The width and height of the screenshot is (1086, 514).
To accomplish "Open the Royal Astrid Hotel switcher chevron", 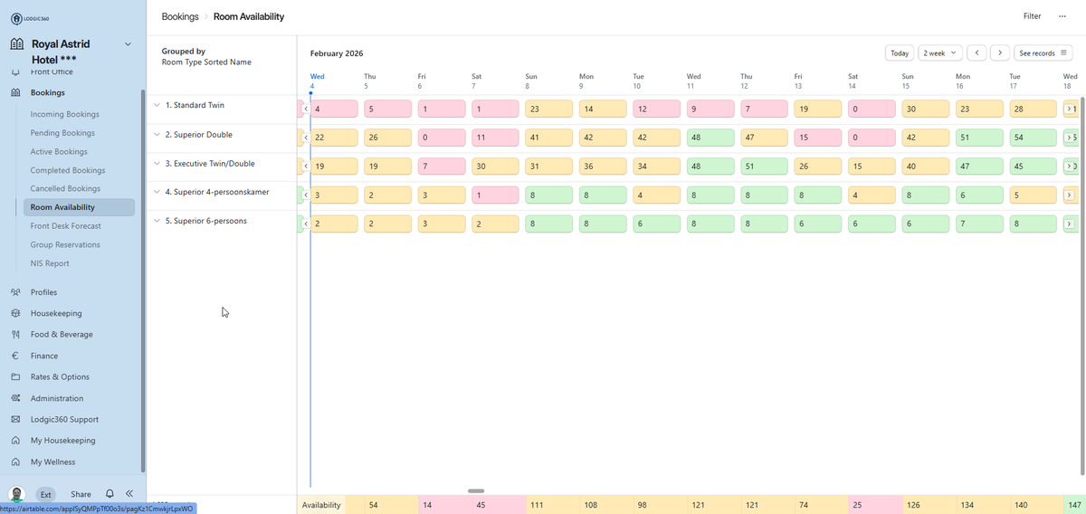I will click(x=128, y=44).
